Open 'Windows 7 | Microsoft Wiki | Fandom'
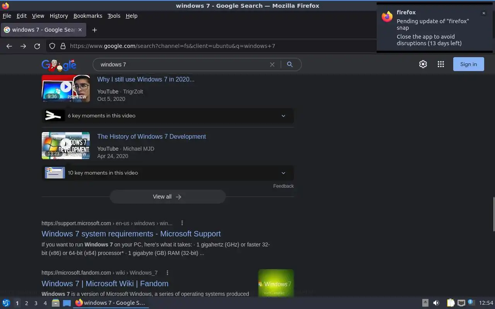The image size is (495, 309). (x=105, y=284)
